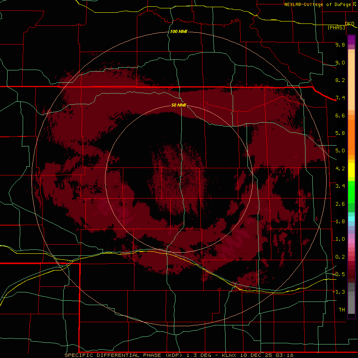Image resolution: width=358 pixels, height=358 pixels.
Task: Click the 3.4 value on the color scale
Action: 340,186
